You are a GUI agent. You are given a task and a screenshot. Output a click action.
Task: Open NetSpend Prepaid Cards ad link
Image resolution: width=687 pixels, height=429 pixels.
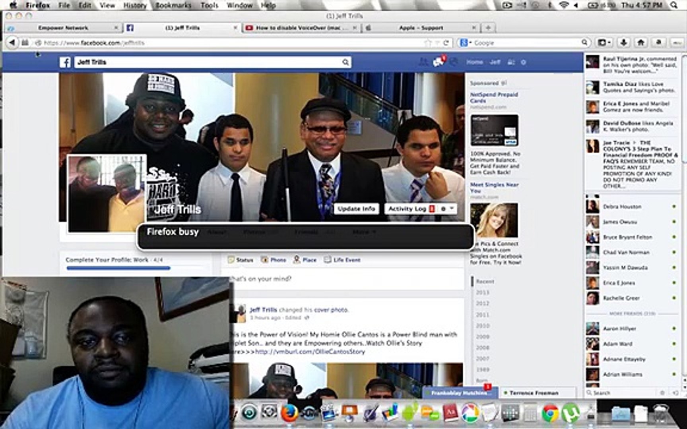click(x=494, y=98)
